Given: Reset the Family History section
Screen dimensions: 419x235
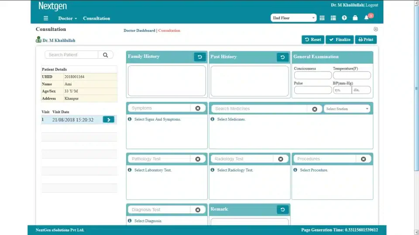Looking at the screenshot, I should click(199, 57).
